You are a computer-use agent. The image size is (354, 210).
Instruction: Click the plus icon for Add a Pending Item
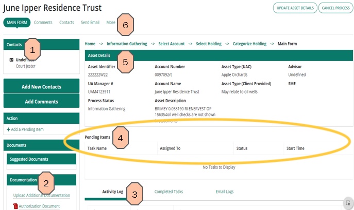[x=8, y=129]
